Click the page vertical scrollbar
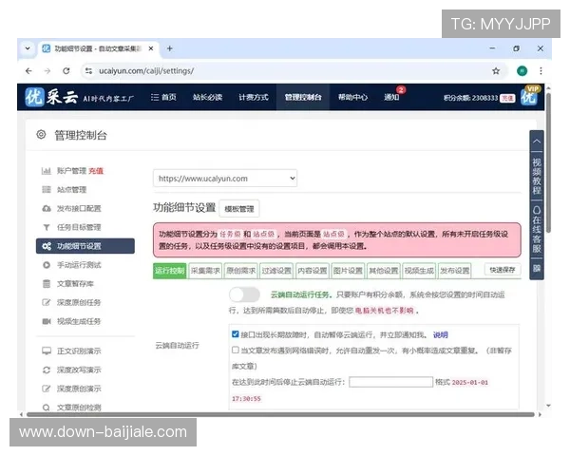 (548, 162)
